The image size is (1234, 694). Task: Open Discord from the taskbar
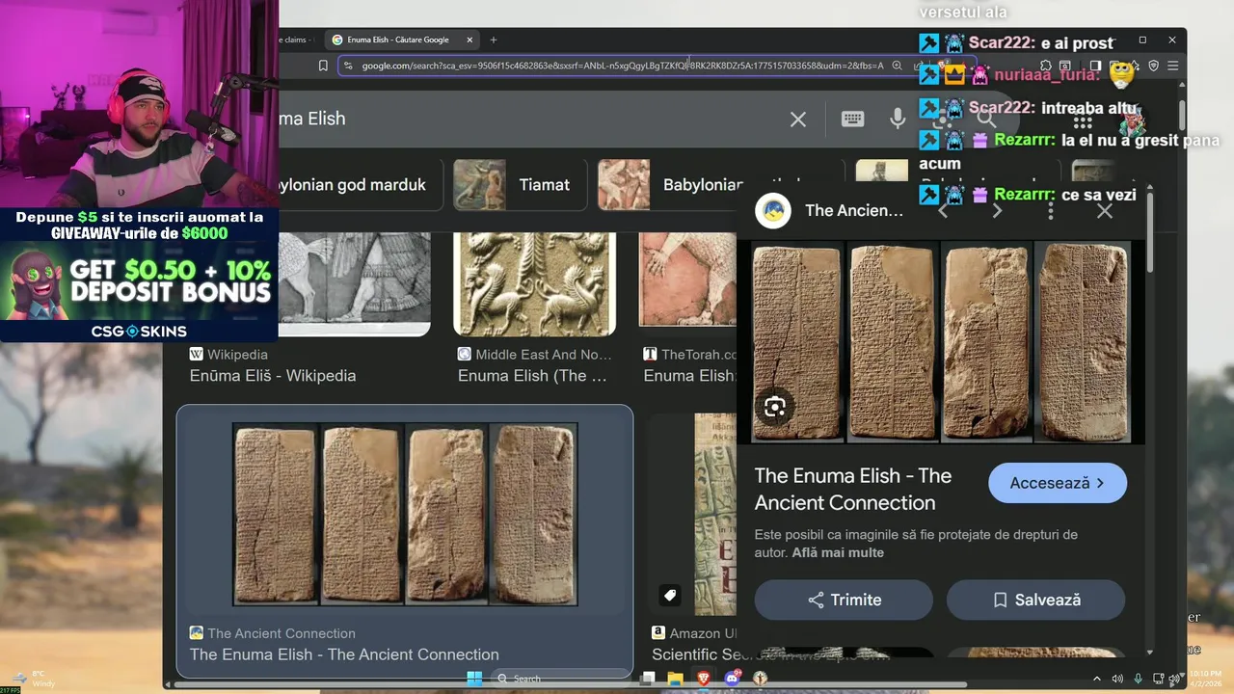pyautogui.click(x=732, y=679)
